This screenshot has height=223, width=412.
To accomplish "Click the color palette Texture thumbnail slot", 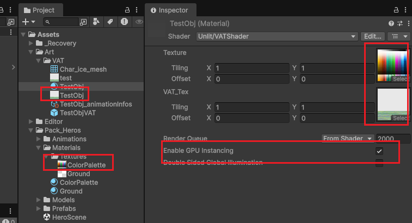I will pyautogui.click(x=391, y=63).
